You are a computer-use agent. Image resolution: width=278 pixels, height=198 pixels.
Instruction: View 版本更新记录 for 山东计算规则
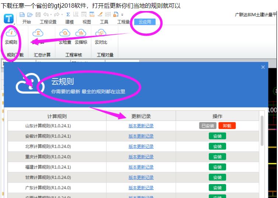(141, 126)
